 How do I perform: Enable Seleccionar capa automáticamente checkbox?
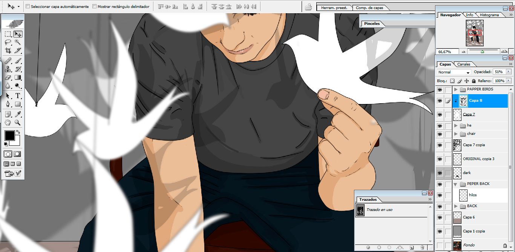tap(28, 6)
